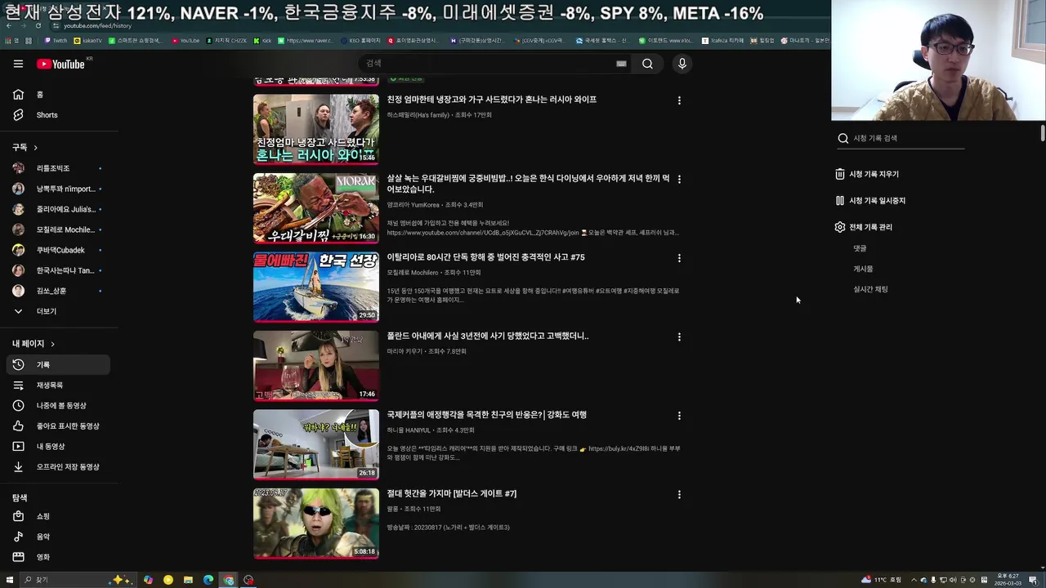
Task: Open 전체 기록 관리 settings
Action: tap(864, 227)
